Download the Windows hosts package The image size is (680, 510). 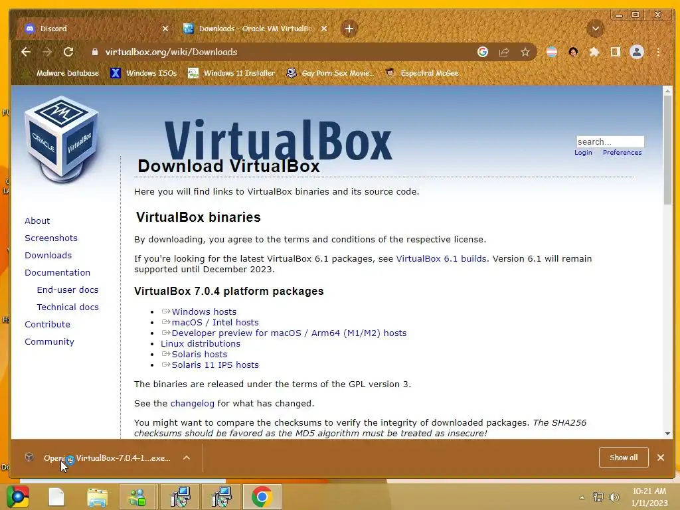coord(204,312)
